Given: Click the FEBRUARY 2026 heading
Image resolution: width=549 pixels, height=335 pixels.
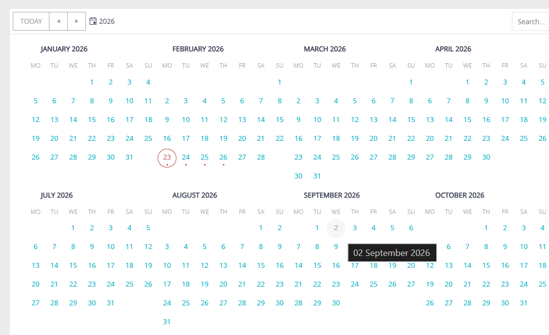Looking at the screenshot, I should coord(198,49).
